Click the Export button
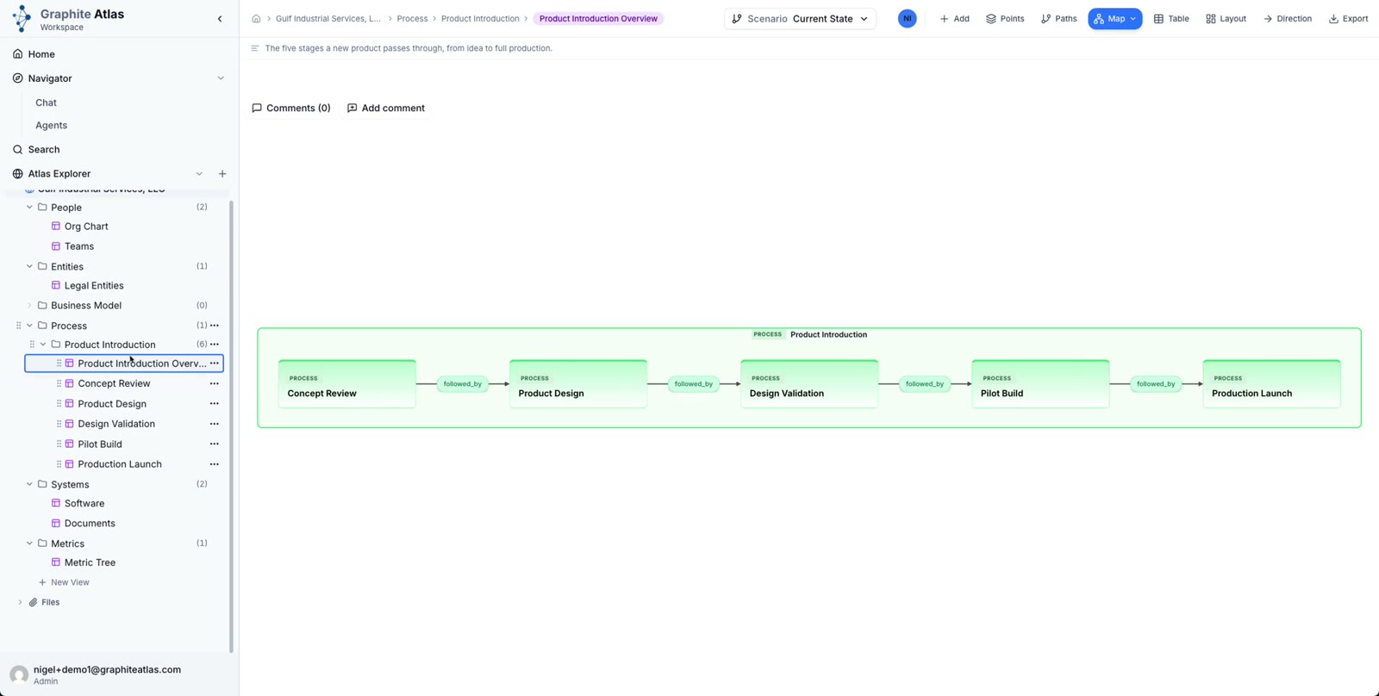This screenshot has width=1379, height=696. pyautogui.click(x=1348, y=19)
